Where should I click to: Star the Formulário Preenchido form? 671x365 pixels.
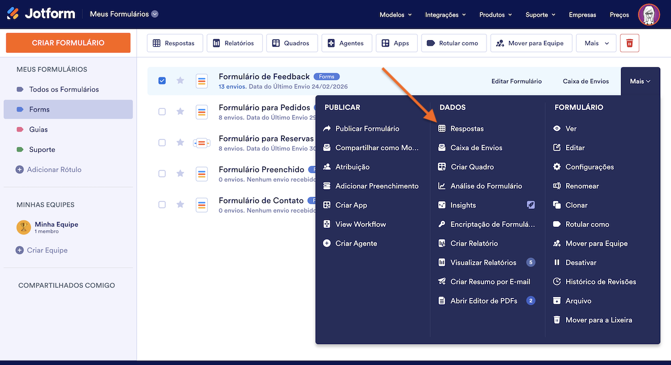pos(180,173)
